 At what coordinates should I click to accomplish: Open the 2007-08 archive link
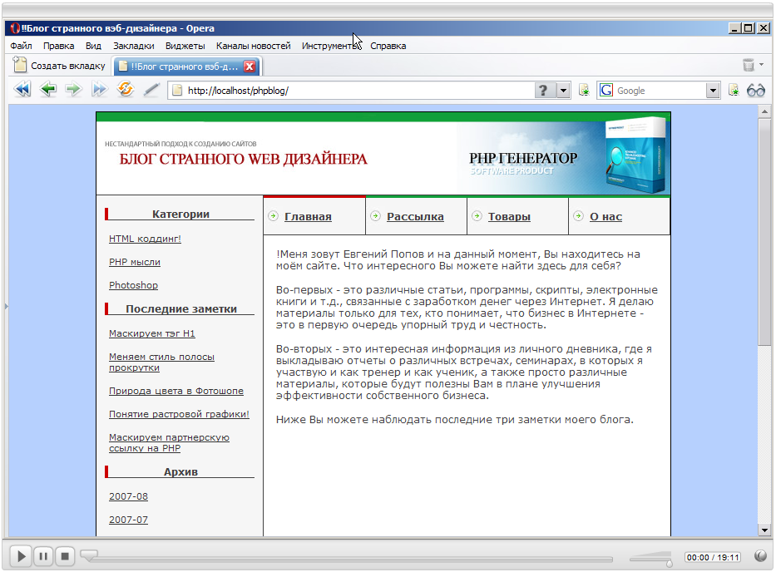coord(128,496)
